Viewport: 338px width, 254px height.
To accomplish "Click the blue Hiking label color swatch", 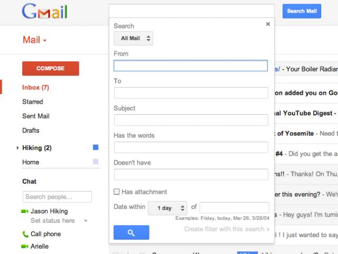I will [96, 147].
